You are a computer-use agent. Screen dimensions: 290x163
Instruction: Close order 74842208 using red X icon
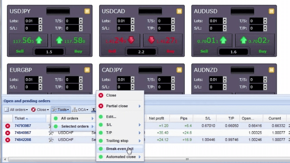pos(7,140)
